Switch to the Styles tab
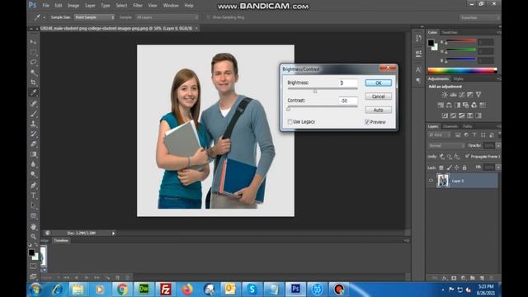The image size is (528, 297). (459, 79)
